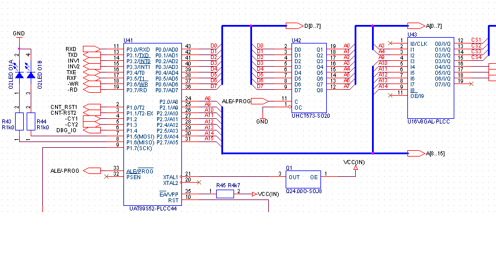
Task: Click the CS3 net label
Action: pyautogui.click(x=476, y=51)
